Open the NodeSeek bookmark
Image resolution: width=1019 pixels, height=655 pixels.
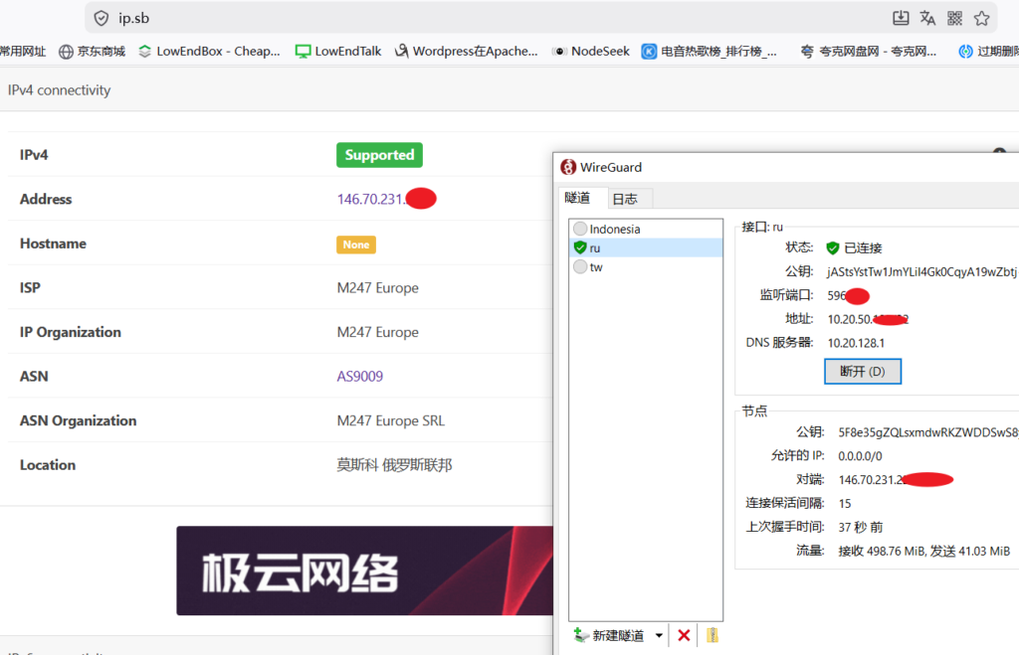[591, 52]
